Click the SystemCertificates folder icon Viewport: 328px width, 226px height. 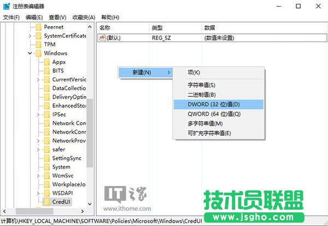(x=38, y=36)
